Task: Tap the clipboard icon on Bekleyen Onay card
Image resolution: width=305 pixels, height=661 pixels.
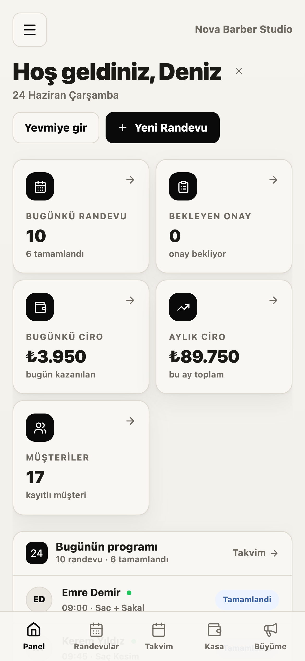Action: coord(183,186)
